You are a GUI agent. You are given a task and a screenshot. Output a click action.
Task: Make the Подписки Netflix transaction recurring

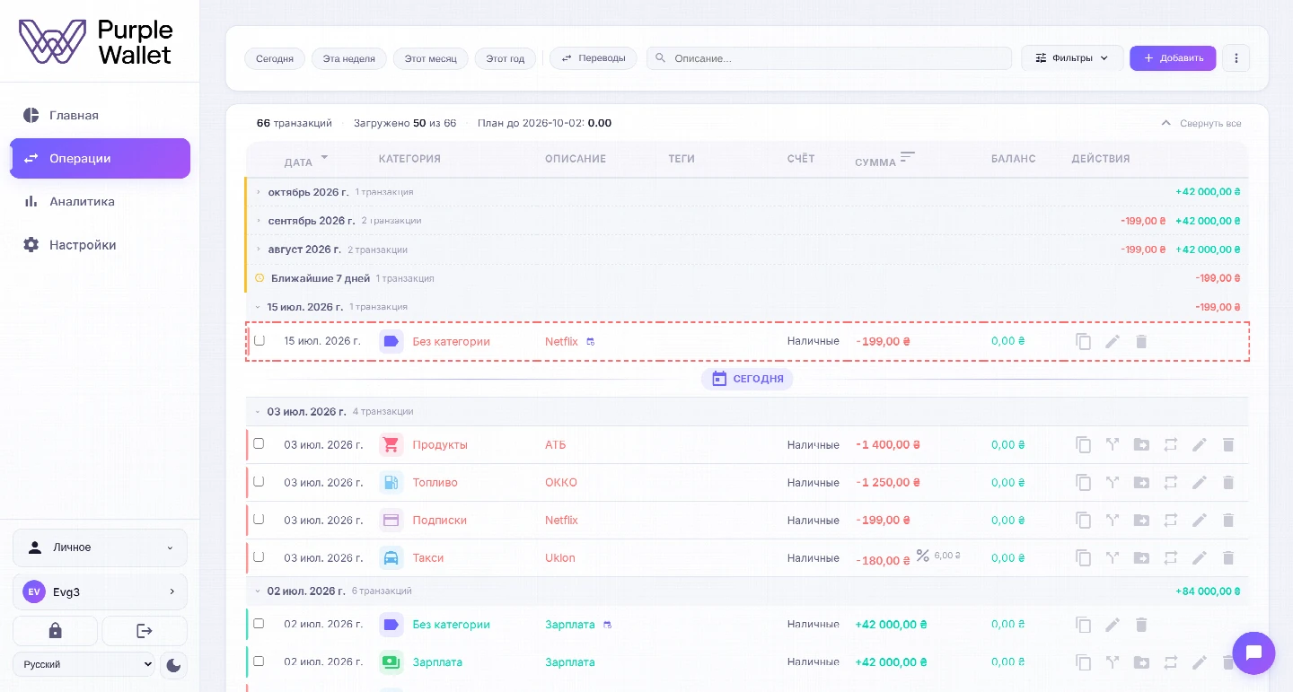1170,520
